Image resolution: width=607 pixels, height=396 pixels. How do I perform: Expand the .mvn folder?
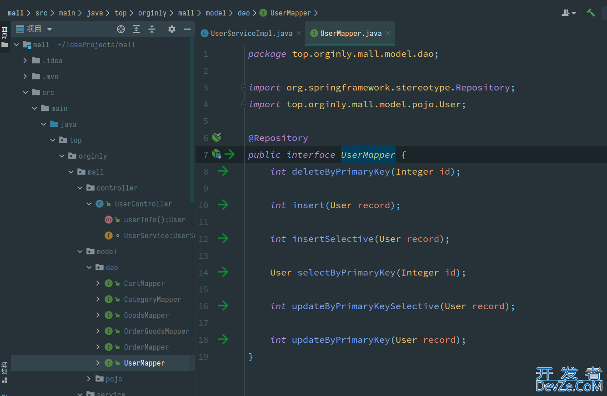25,76
